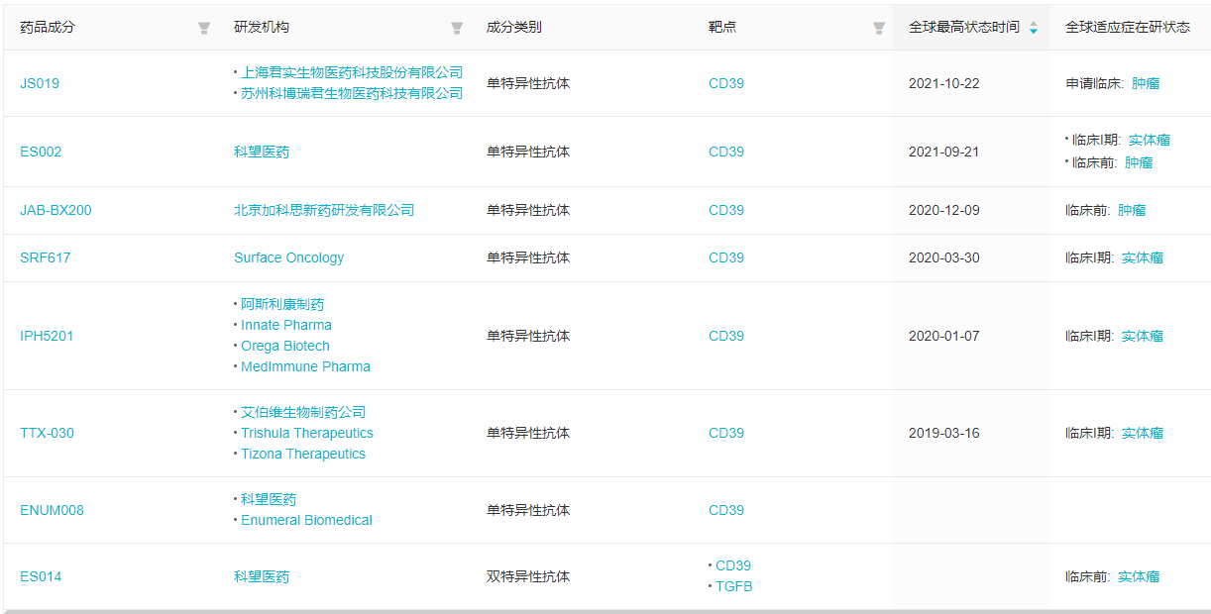Click the horizontal scrollbar at table bottom
This screenshot has width=1211, height=614.
(x=605, y=611)
